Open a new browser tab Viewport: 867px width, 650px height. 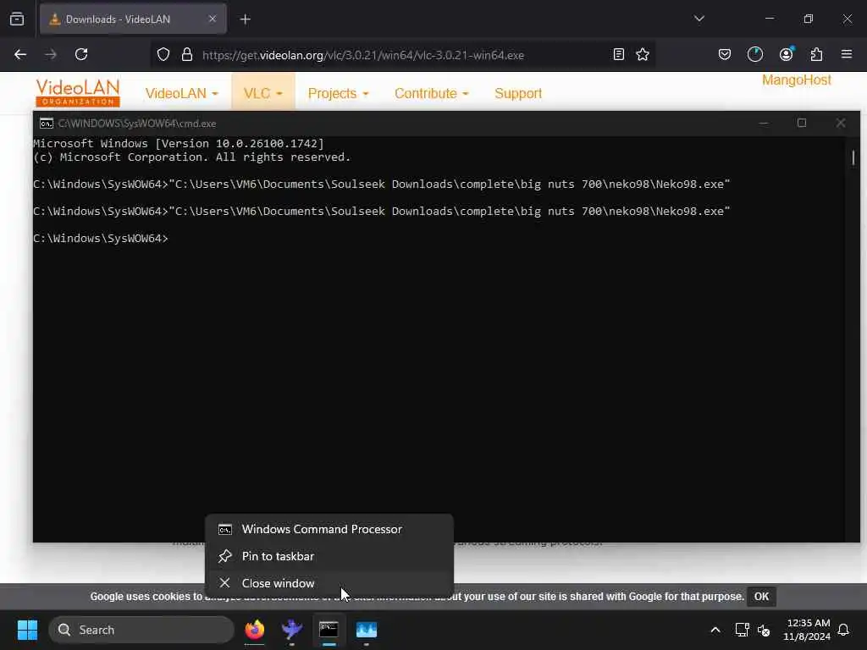245,19
